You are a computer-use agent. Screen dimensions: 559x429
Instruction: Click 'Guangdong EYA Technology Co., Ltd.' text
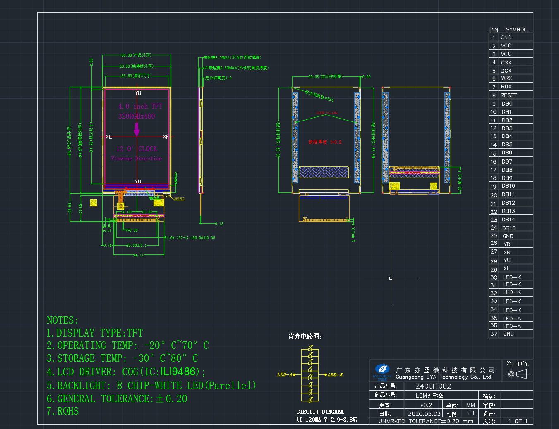(444, 377)
